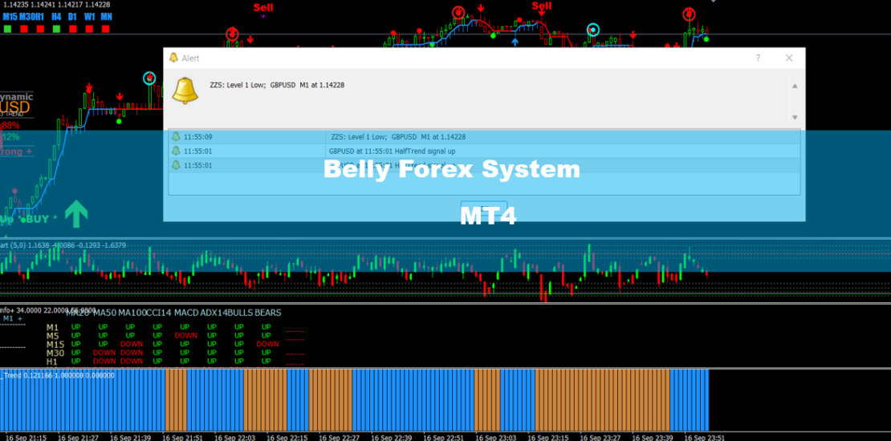Click the W1 timeframe label
The image size is (891, 441).
tap(90, 17)
